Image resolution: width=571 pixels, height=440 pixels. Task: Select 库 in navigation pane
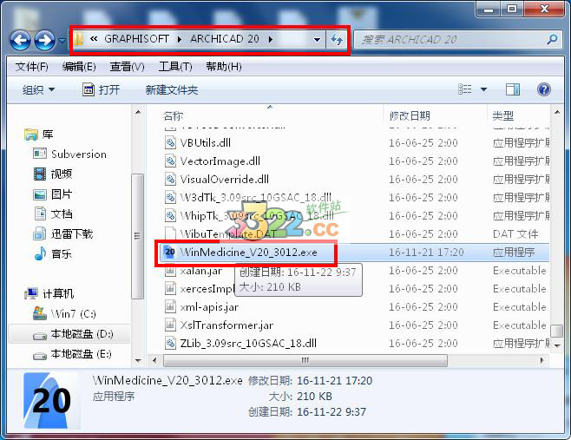(x=39, y=135)
